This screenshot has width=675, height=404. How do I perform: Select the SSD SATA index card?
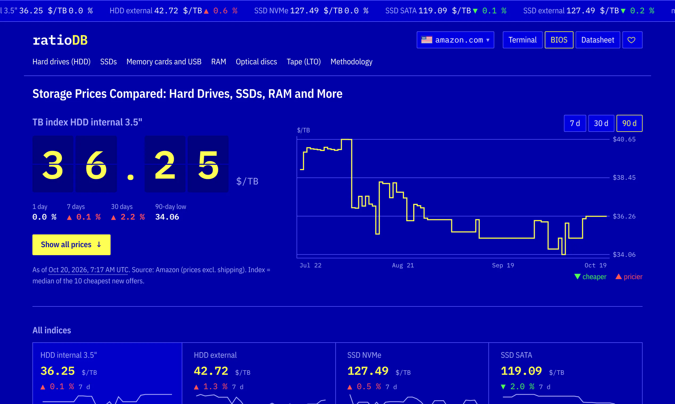click(566, 373)
